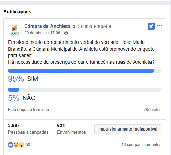View the 16 compartilhamentos list
Viewport: 171px width, 155px height.
click(141, 145)
